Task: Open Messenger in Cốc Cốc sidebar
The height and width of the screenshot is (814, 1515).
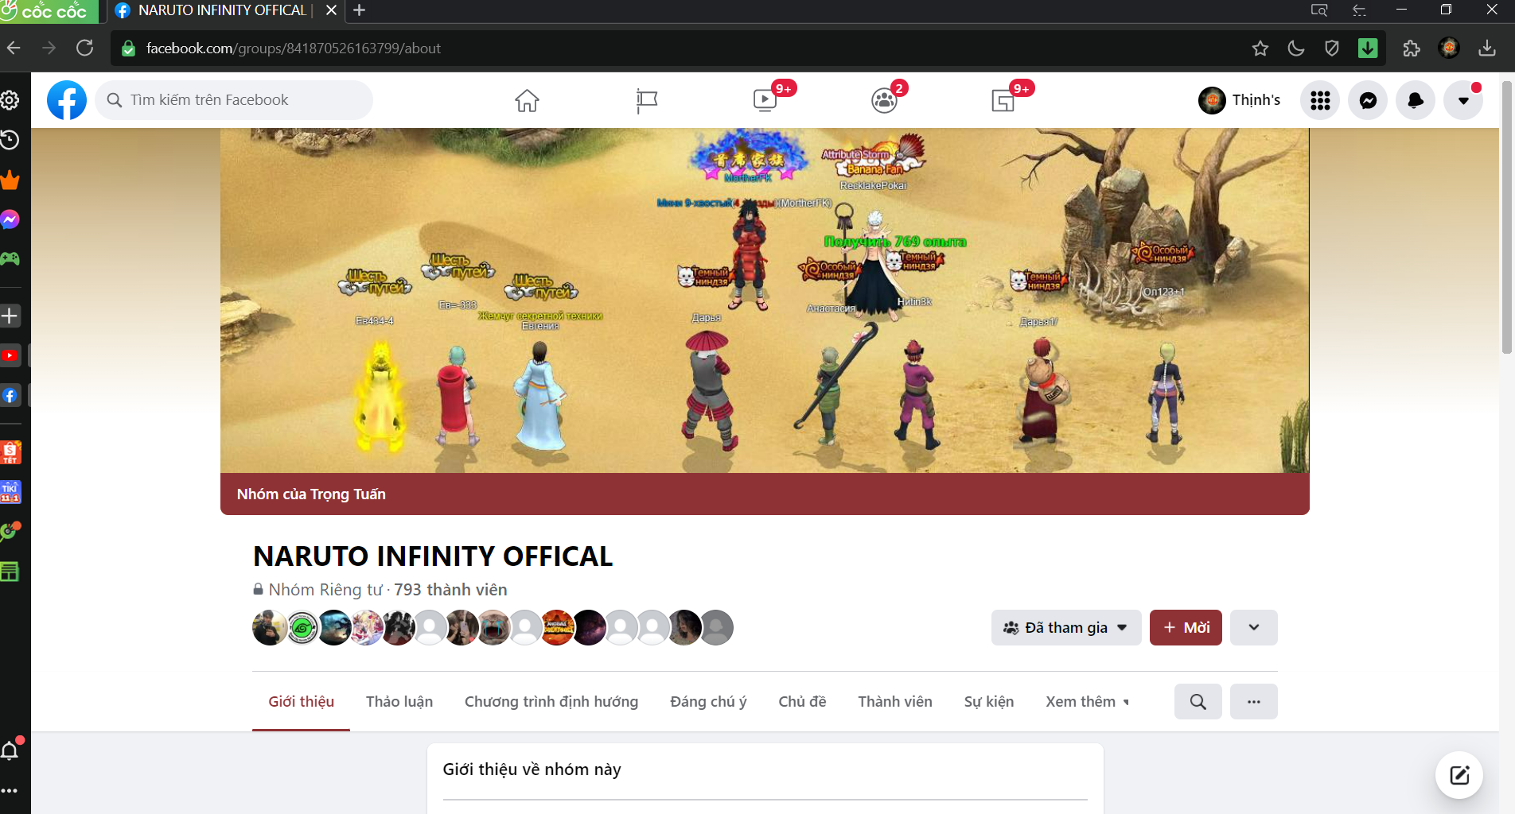Action: point(10,219)
